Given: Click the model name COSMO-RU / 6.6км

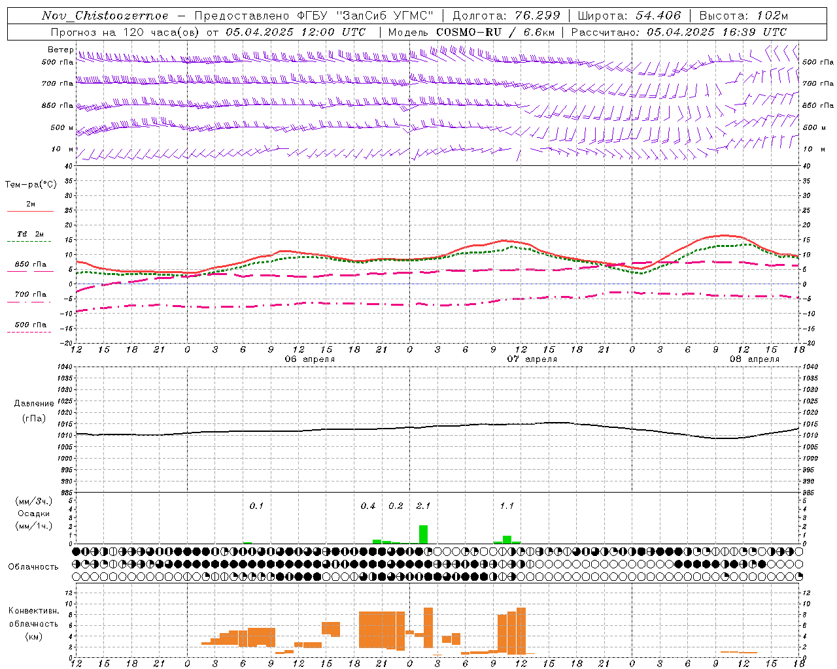Looking at the screenshot, I should click(x=496, y=32).
